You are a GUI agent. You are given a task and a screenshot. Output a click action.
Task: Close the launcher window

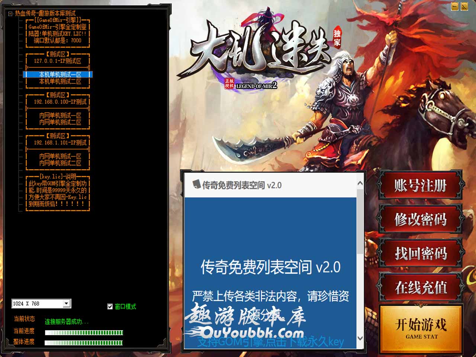click(464, 7)
